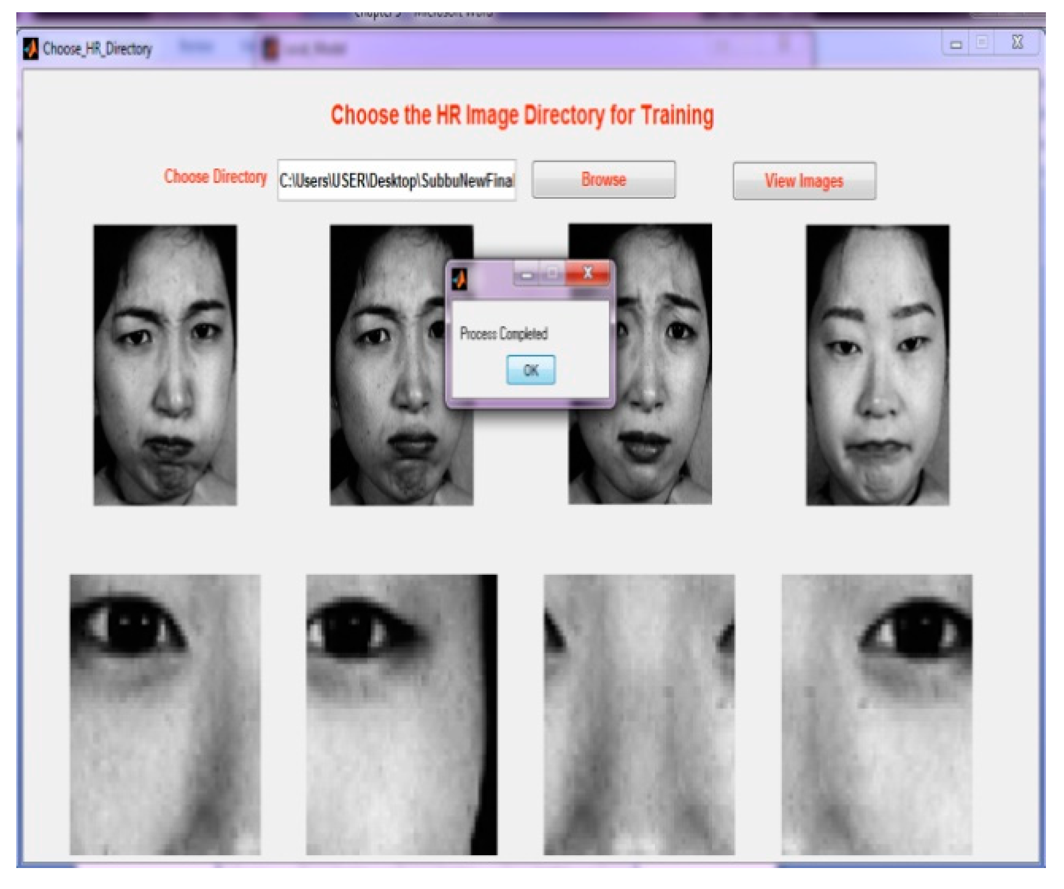The height and width of the screenshot is (889, 1064).
Task: Select the nose patch in bottom row
Action: point(639,714)
